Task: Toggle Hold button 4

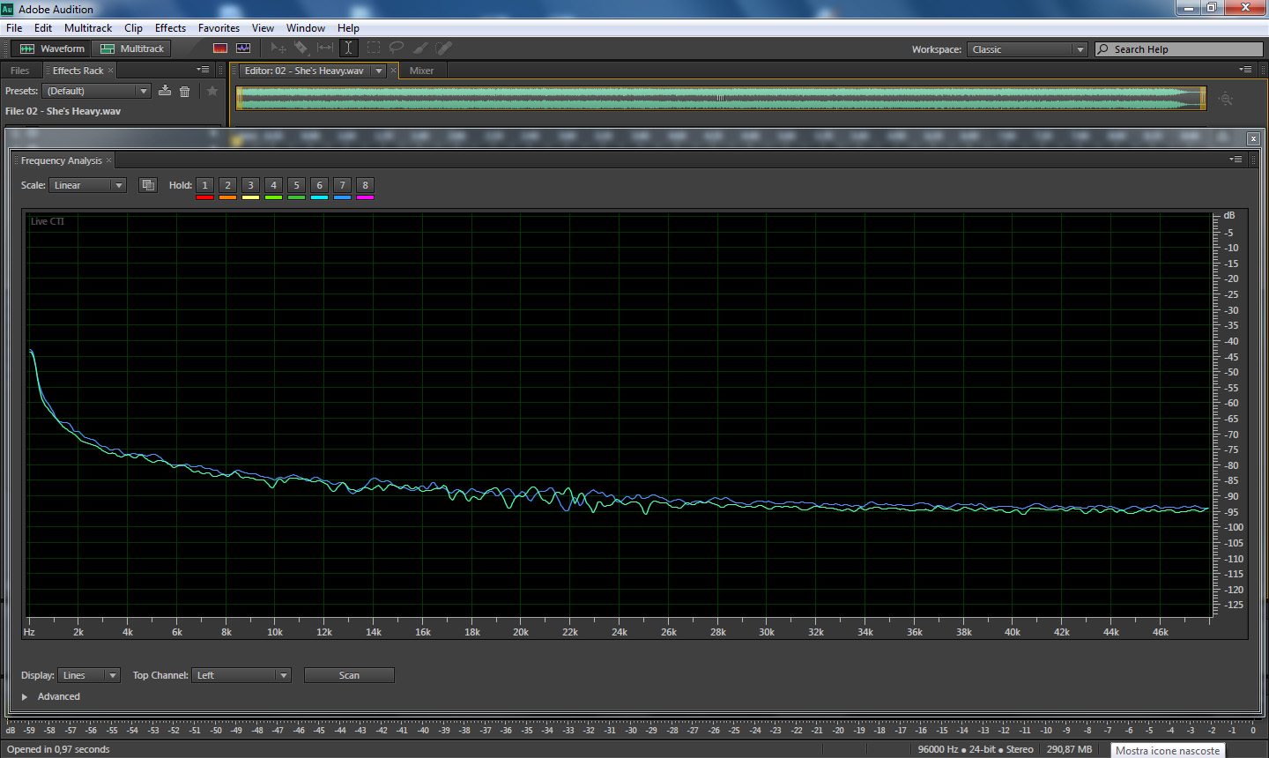Action: point(274,185)
